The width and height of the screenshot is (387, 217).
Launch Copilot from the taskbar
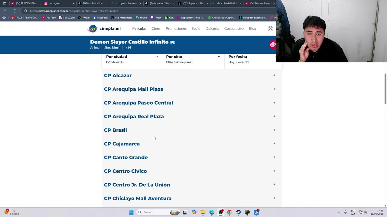194,212
